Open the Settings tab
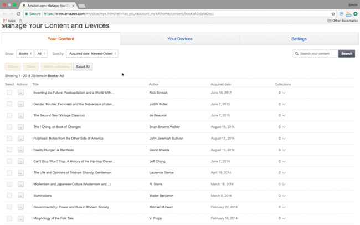Screen dimensions: 360x225 (x=299, y=39)
